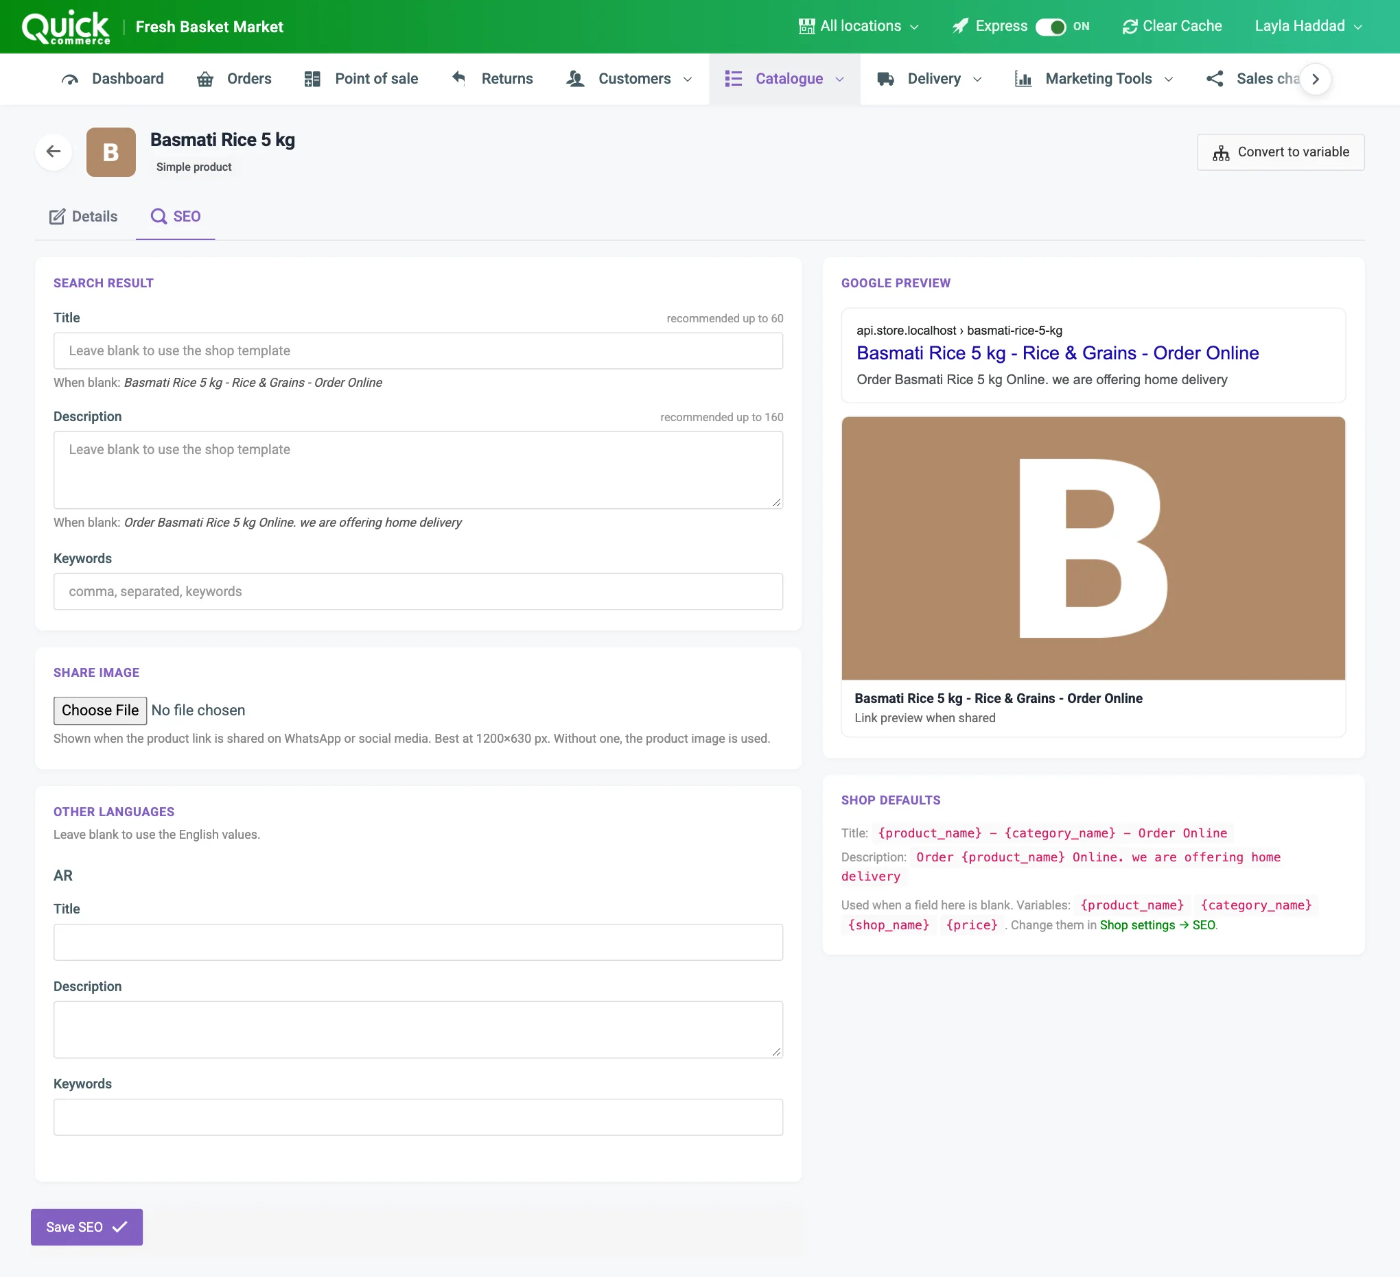Image resolution: width=1400 pixels, height=1277 pixels.
Task: Open Shop settings → SEO link
Action: 1158,925
